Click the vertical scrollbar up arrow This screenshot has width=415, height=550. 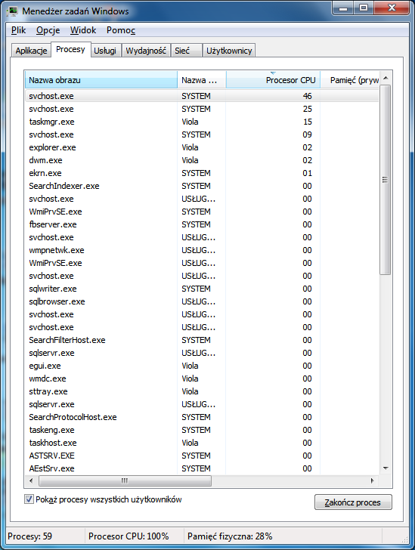[386, 78]
